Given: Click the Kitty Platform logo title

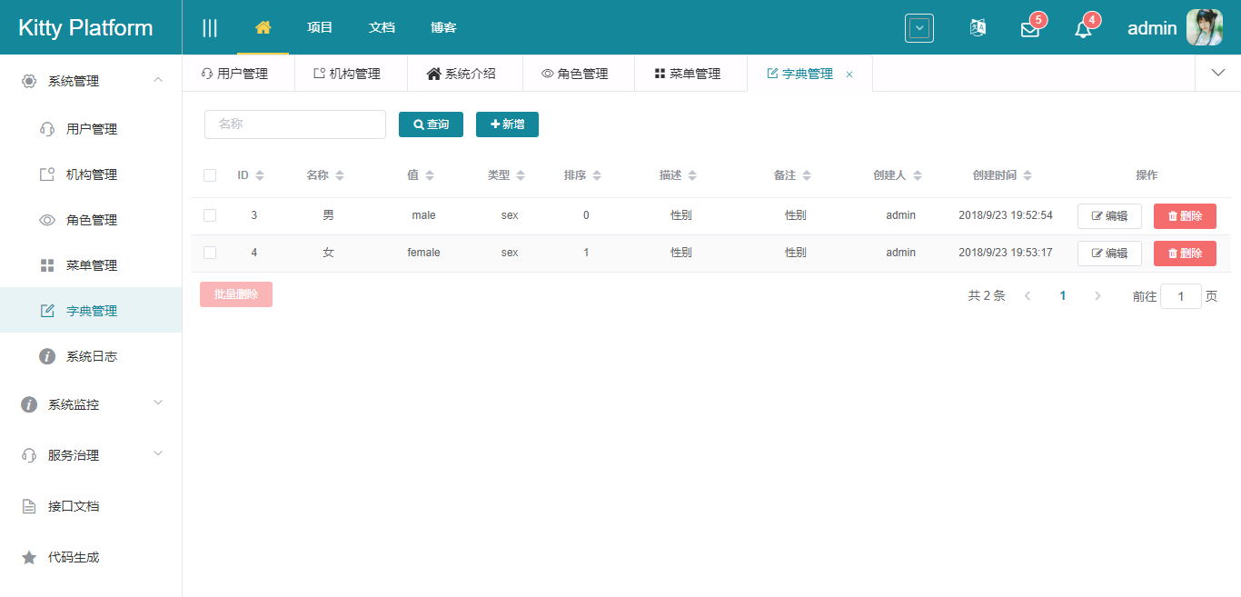Looking at the screenshot, I should (x=85, y=28).
